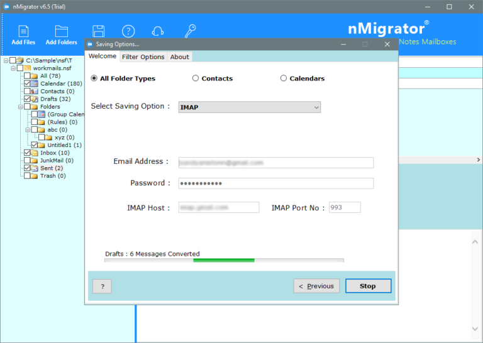Check the Trash (0) checkbox
This screenshot has height=343, width=483.
click(x=27, y=176)
